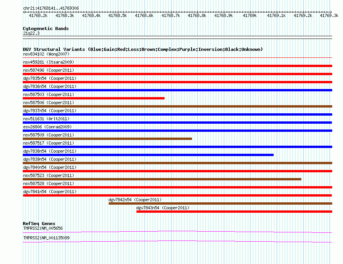Open variant nsv587496 (Cooper2011) label

point(49,70)
